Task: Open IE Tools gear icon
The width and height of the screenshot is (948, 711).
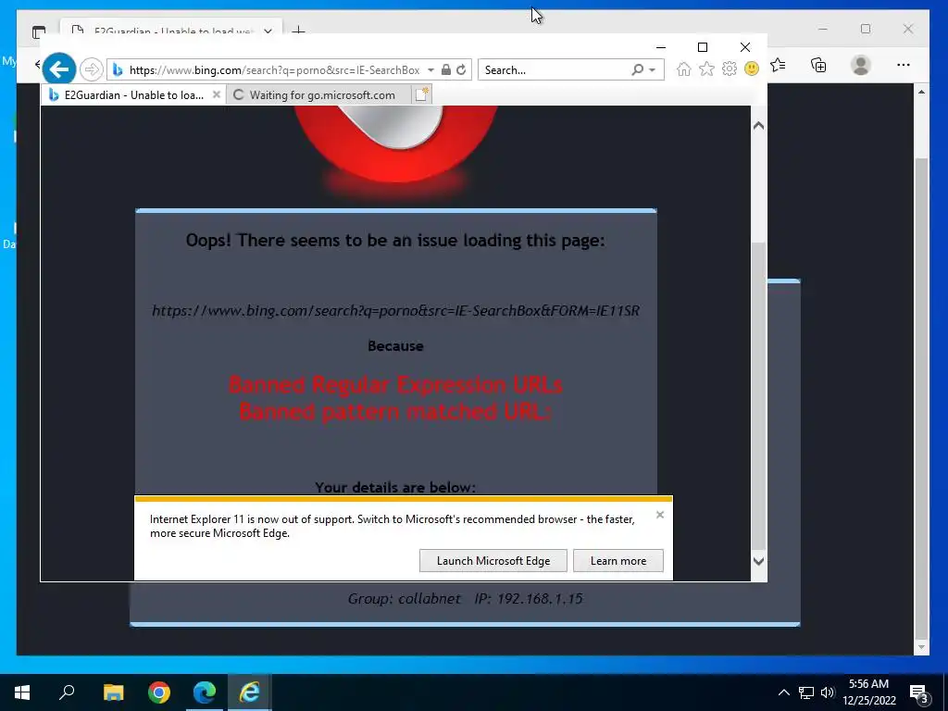Action: point(730,69)
